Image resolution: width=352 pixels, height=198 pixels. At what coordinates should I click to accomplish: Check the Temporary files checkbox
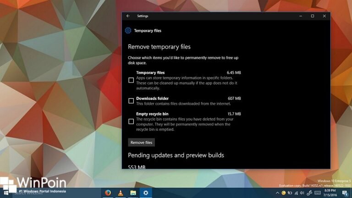131,80
